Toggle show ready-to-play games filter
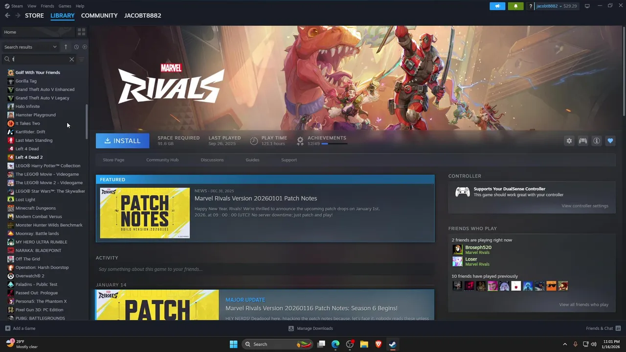The width and height of the screenshot is (626, 352). click(85, 47)
